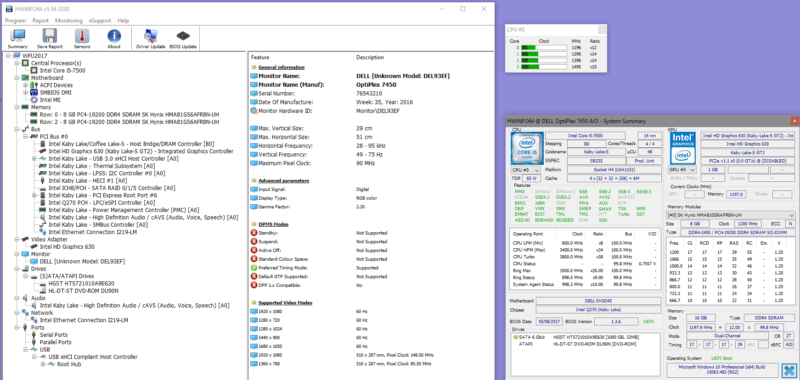Launch the Driver Update icon
This screenshot has height=380, width=800.
click(151, 39)
